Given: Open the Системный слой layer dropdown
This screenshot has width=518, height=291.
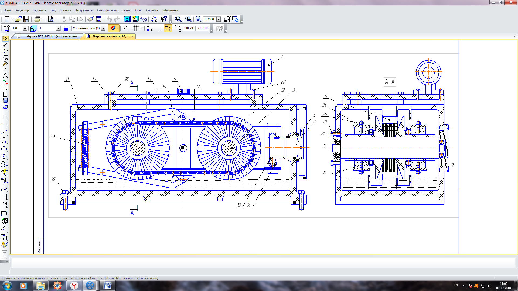Looking at the screenshot, I should coord(103,28).
